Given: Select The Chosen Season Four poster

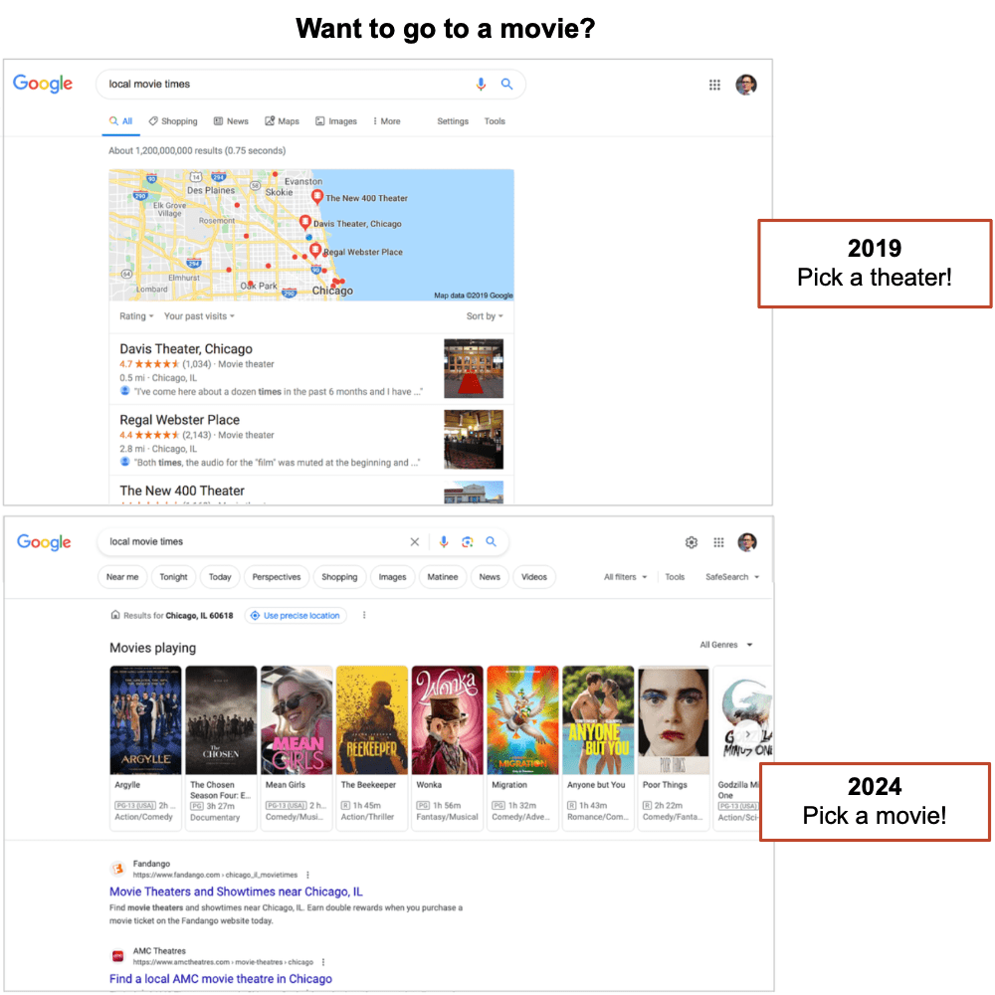Looking at the screenshot, I should tap(221, 720).
